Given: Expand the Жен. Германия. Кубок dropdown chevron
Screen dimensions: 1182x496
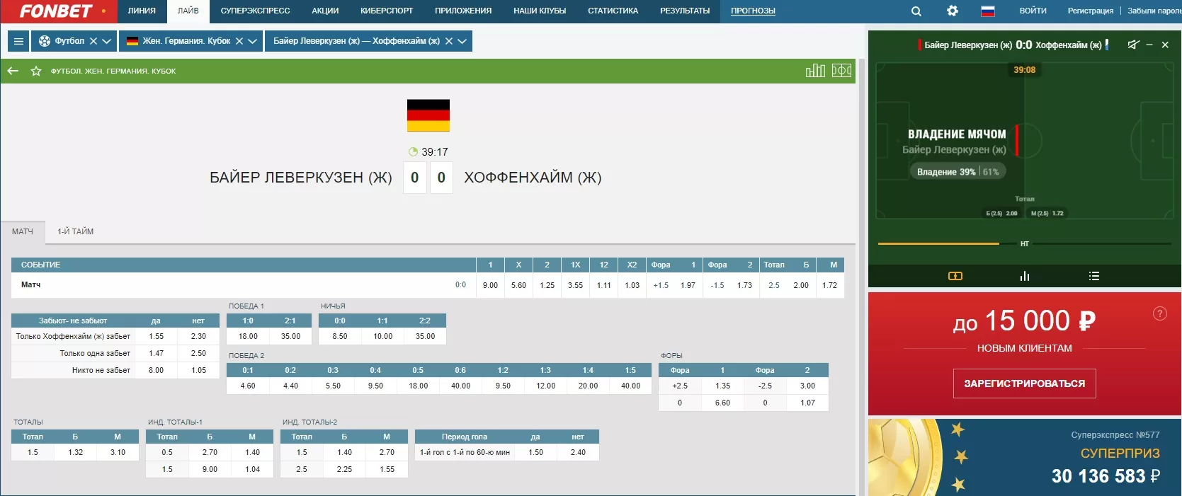Looking at the screenshot, I should click(253, 41).
